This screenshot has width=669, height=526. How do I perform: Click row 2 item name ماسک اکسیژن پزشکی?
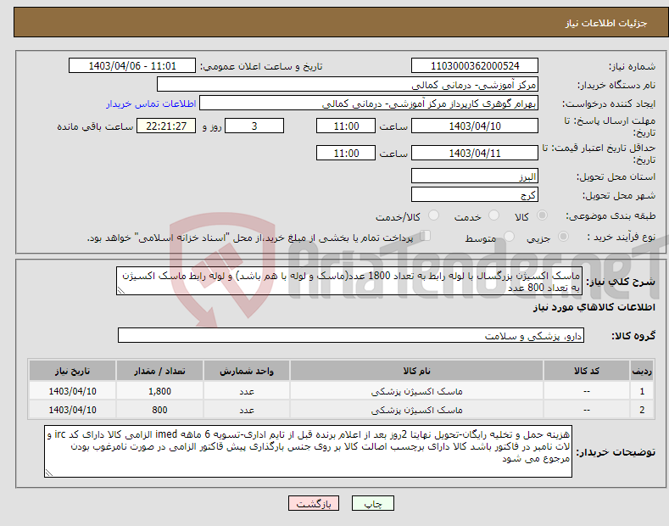[x=416, y=410]
